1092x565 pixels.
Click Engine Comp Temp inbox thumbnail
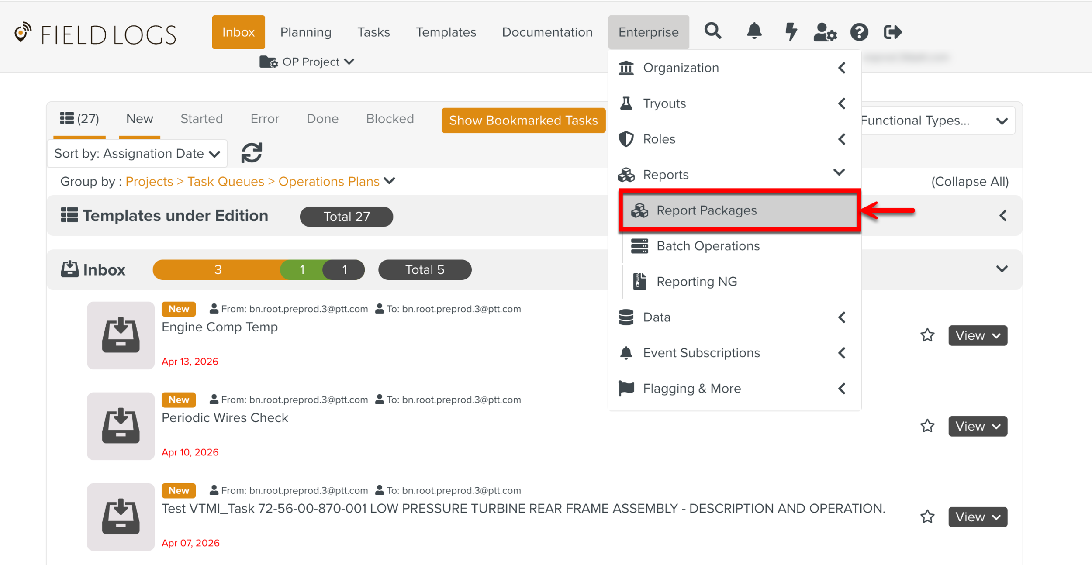tap(121, 335)
